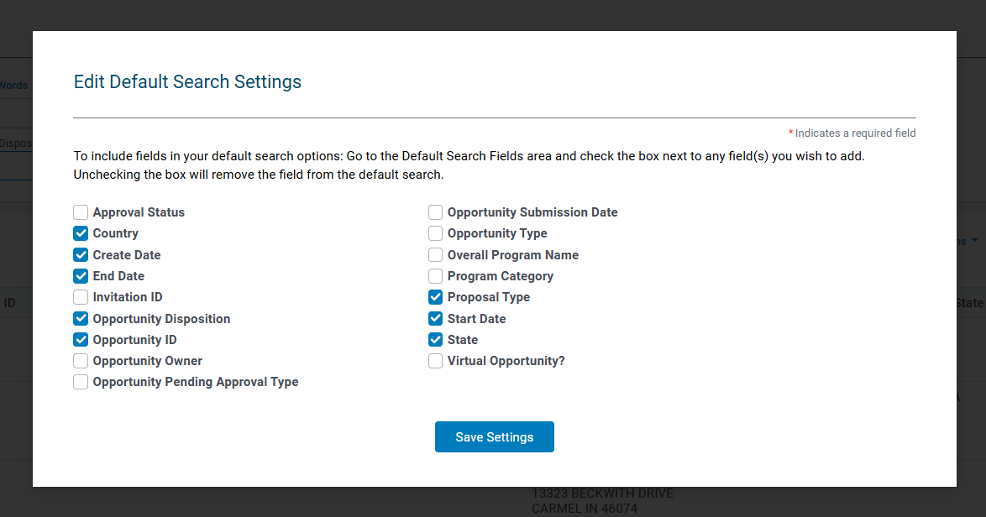Disable the End Date search field

pyautogui.click(x=81, y=276)
